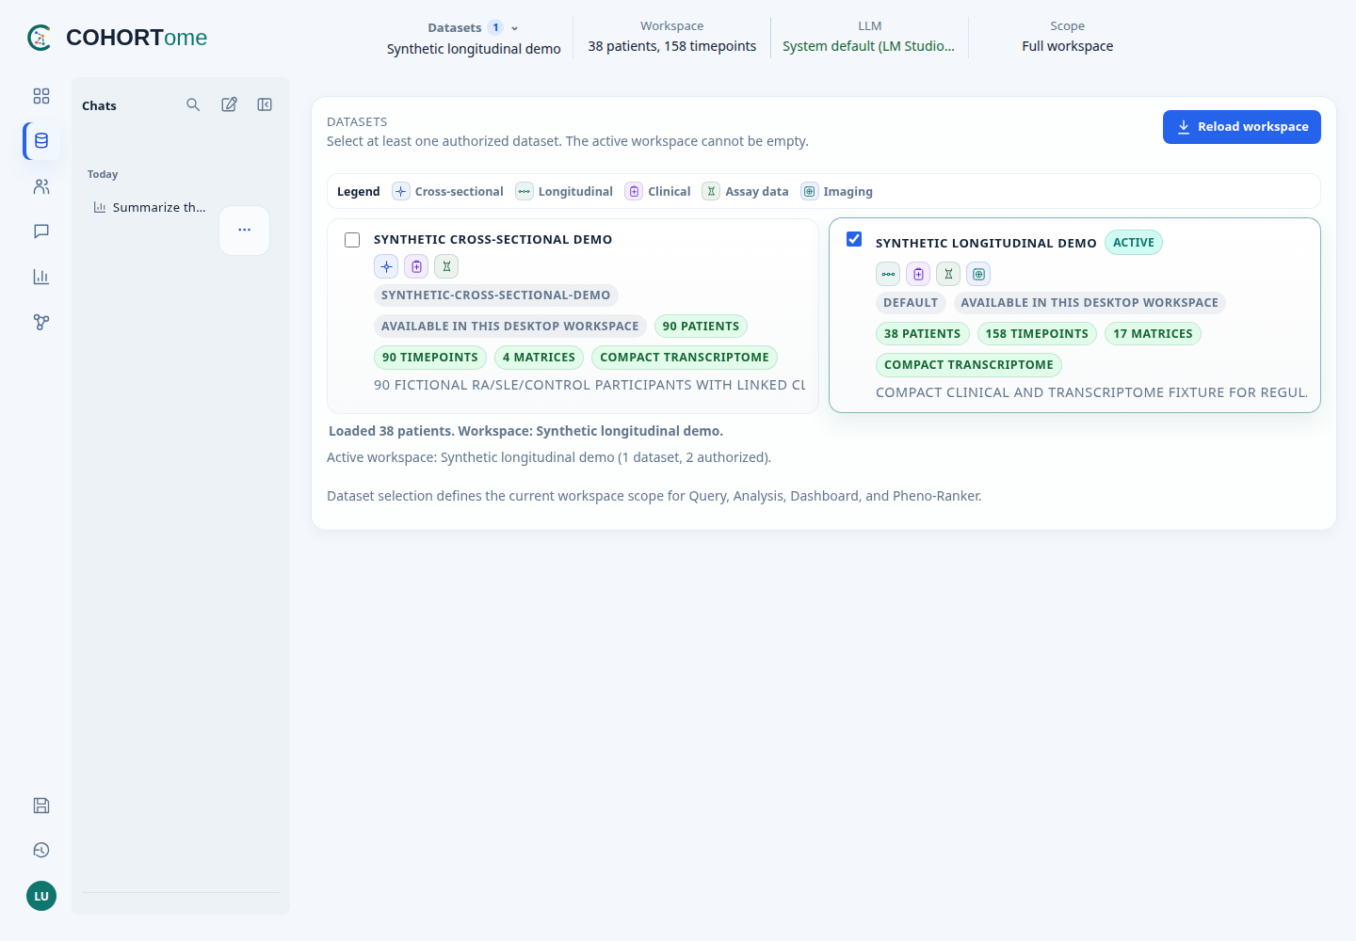Click COMPACT TRANSCRIPTOME tag on Longitudinal card
1356x941 pixels.
[x=969, y=365]
